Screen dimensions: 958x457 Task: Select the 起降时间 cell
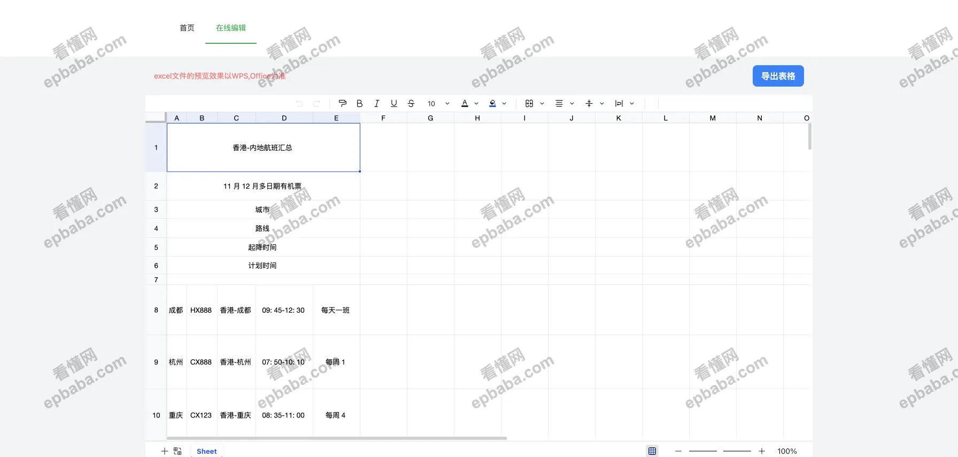[264, 247]
